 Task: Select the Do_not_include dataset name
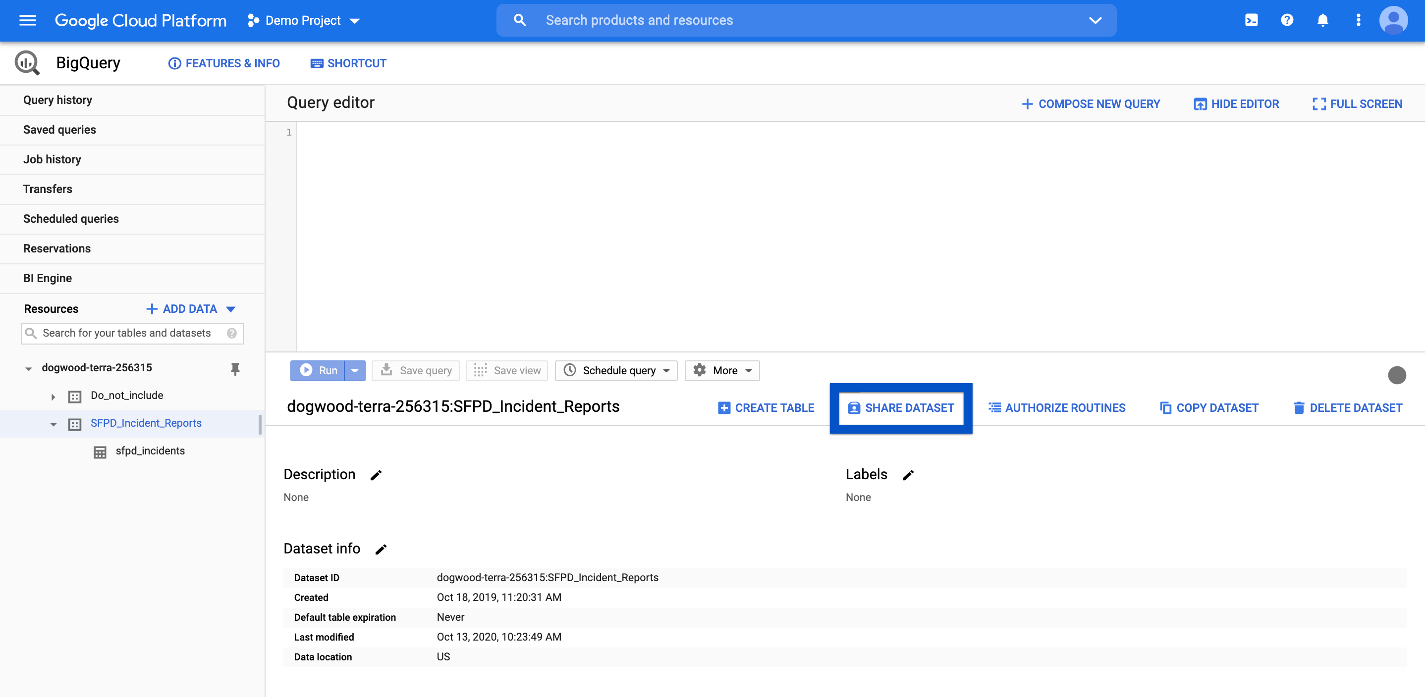pyautogui.click(x=127, y=396)
